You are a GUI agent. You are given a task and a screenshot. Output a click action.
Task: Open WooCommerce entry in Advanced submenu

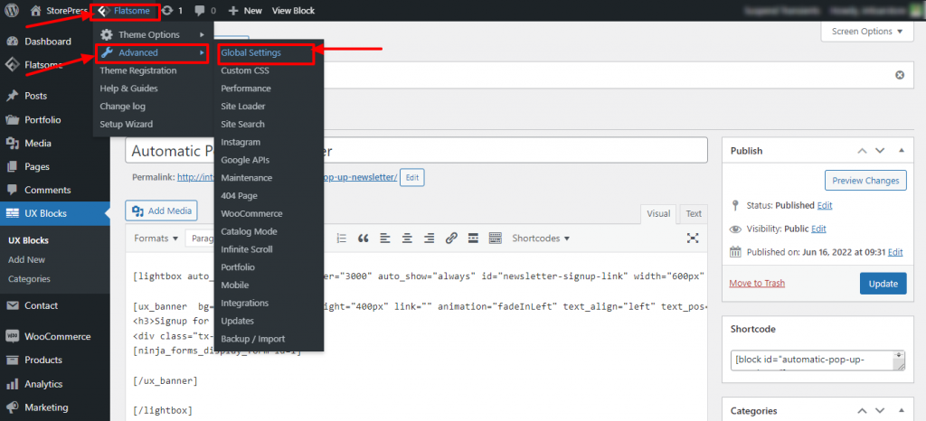(251, 213)
